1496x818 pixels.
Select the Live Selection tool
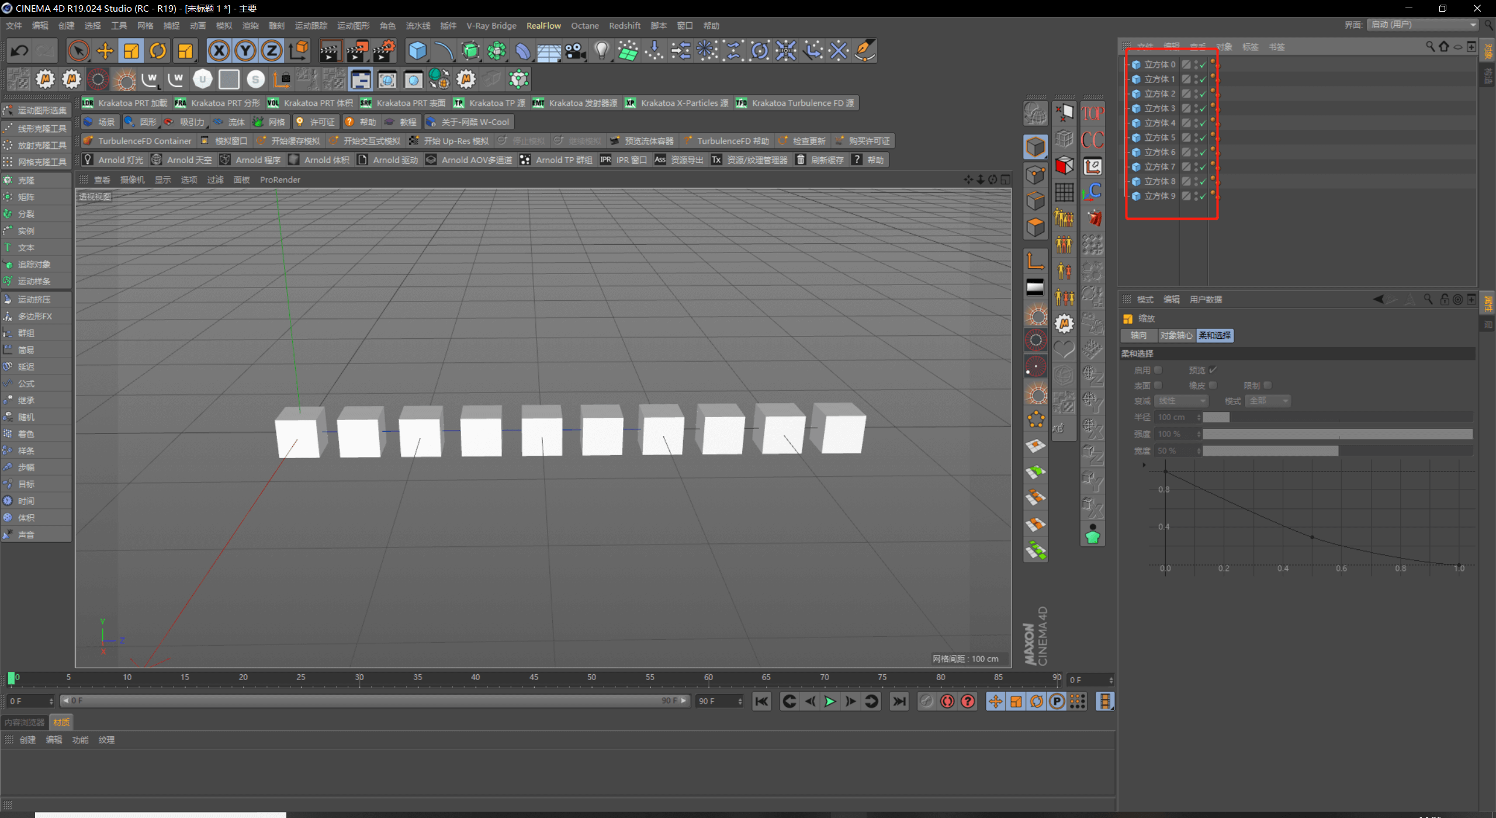[78, 51]
